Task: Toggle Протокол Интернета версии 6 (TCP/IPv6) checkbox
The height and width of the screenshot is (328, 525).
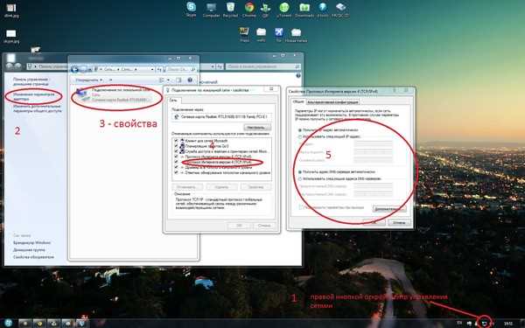Action: click(176, 157)
